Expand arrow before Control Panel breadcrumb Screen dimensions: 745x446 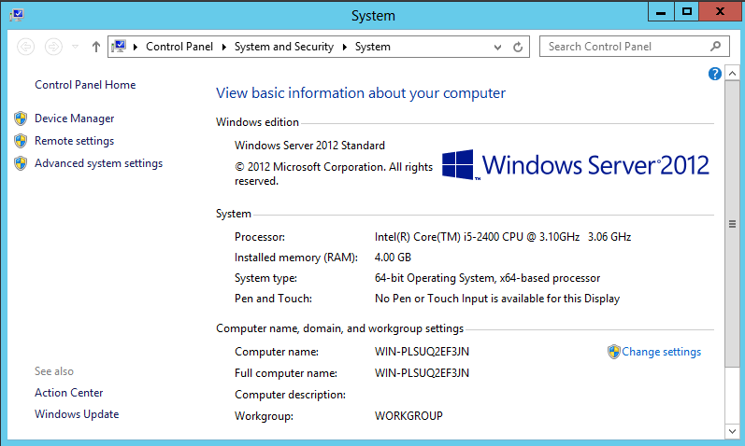(x=136, y=47)
